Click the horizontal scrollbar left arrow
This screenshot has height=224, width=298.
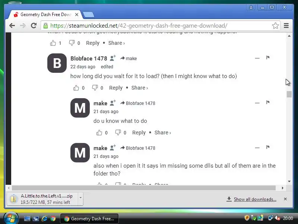(9, 188)
